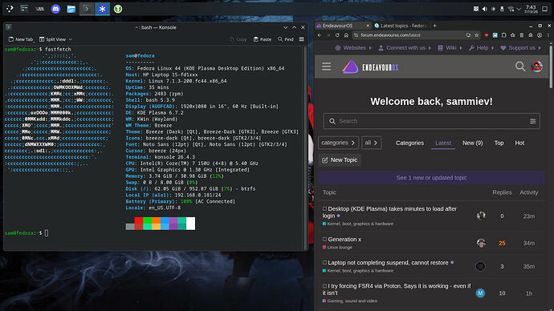Image resolution: width=554 pixels, height=311 pixels.
Task: Switch to the Top tab
Action: (x=499, y=143)
